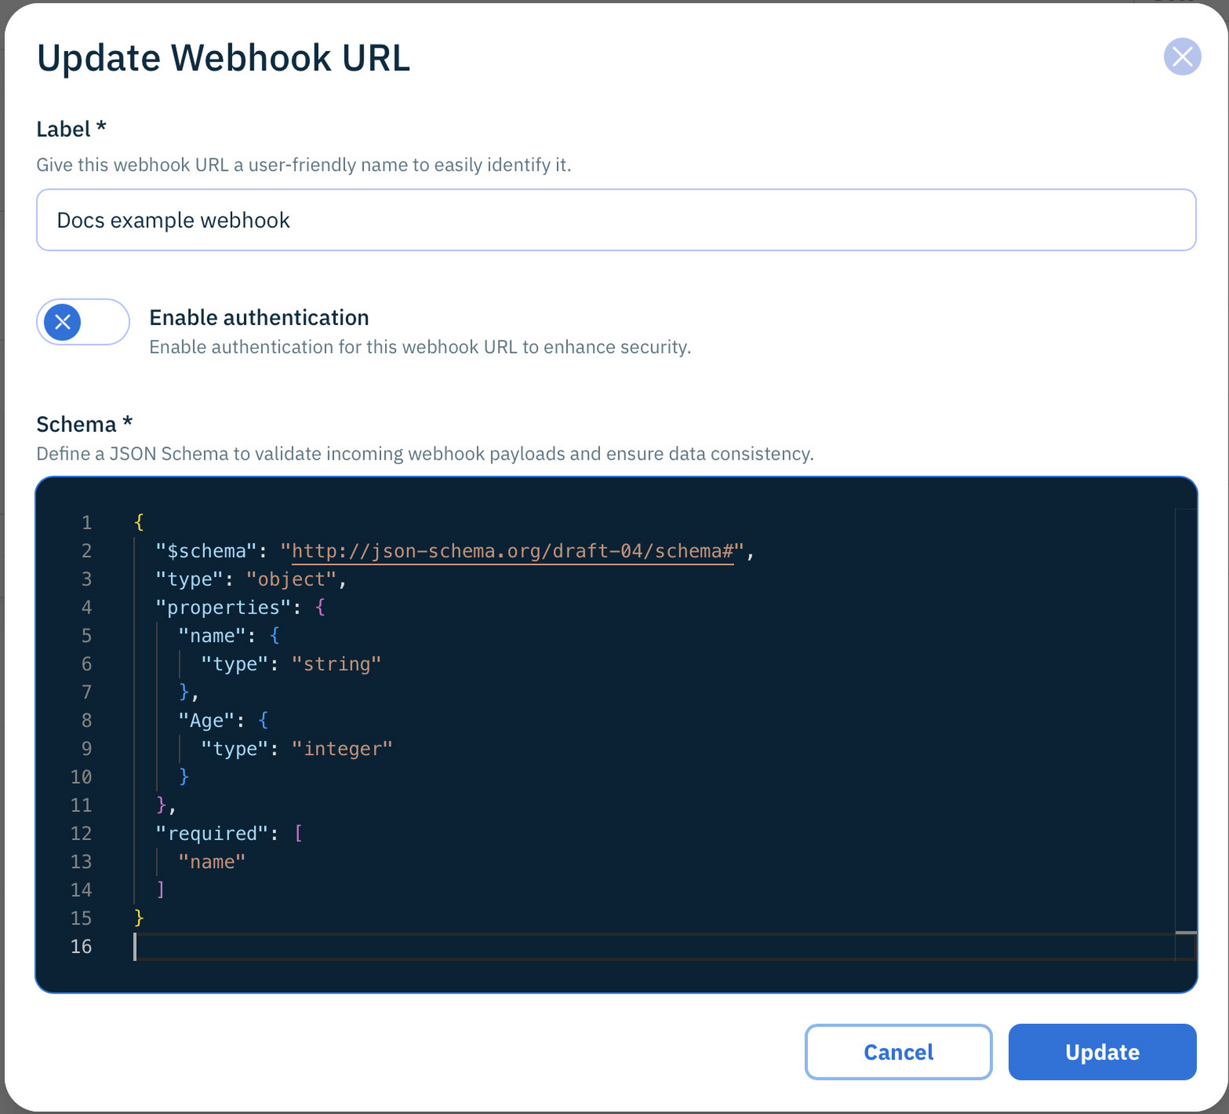Click the Update button
The width and height of the screenshot is (1229, 1114).
(1102, 1052)
